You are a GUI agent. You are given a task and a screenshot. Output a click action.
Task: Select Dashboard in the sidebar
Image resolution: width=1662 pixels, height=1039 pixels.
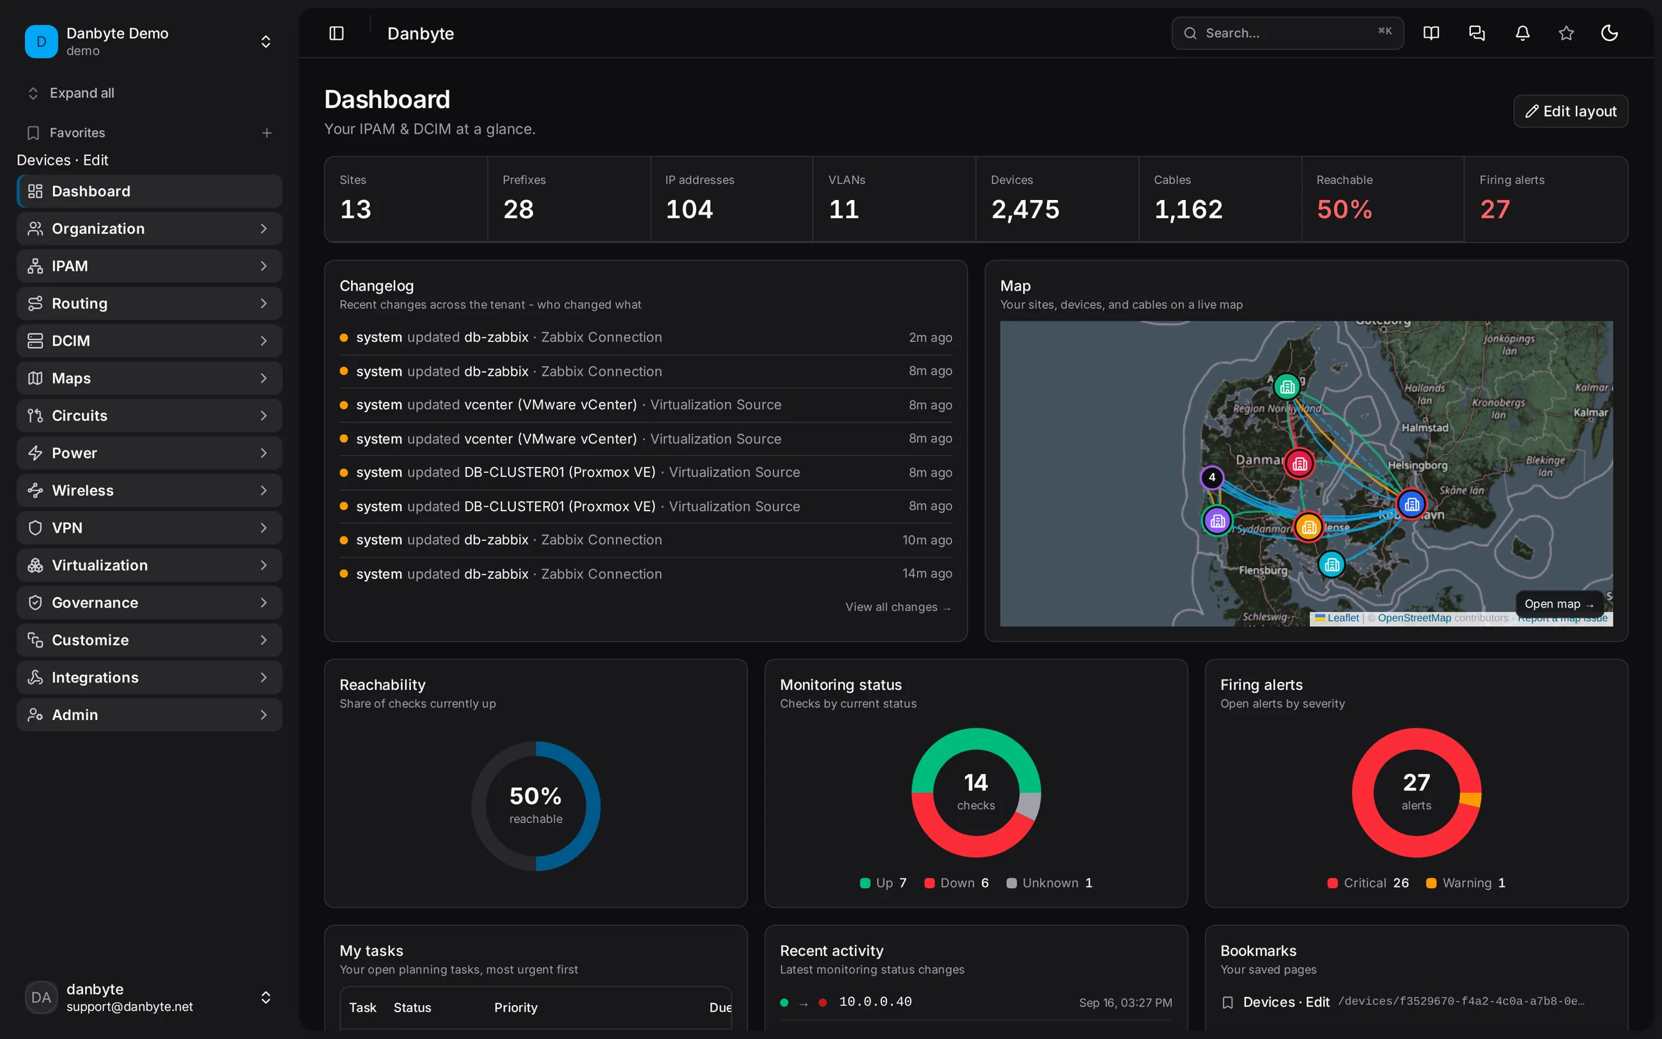pos(149,191)
